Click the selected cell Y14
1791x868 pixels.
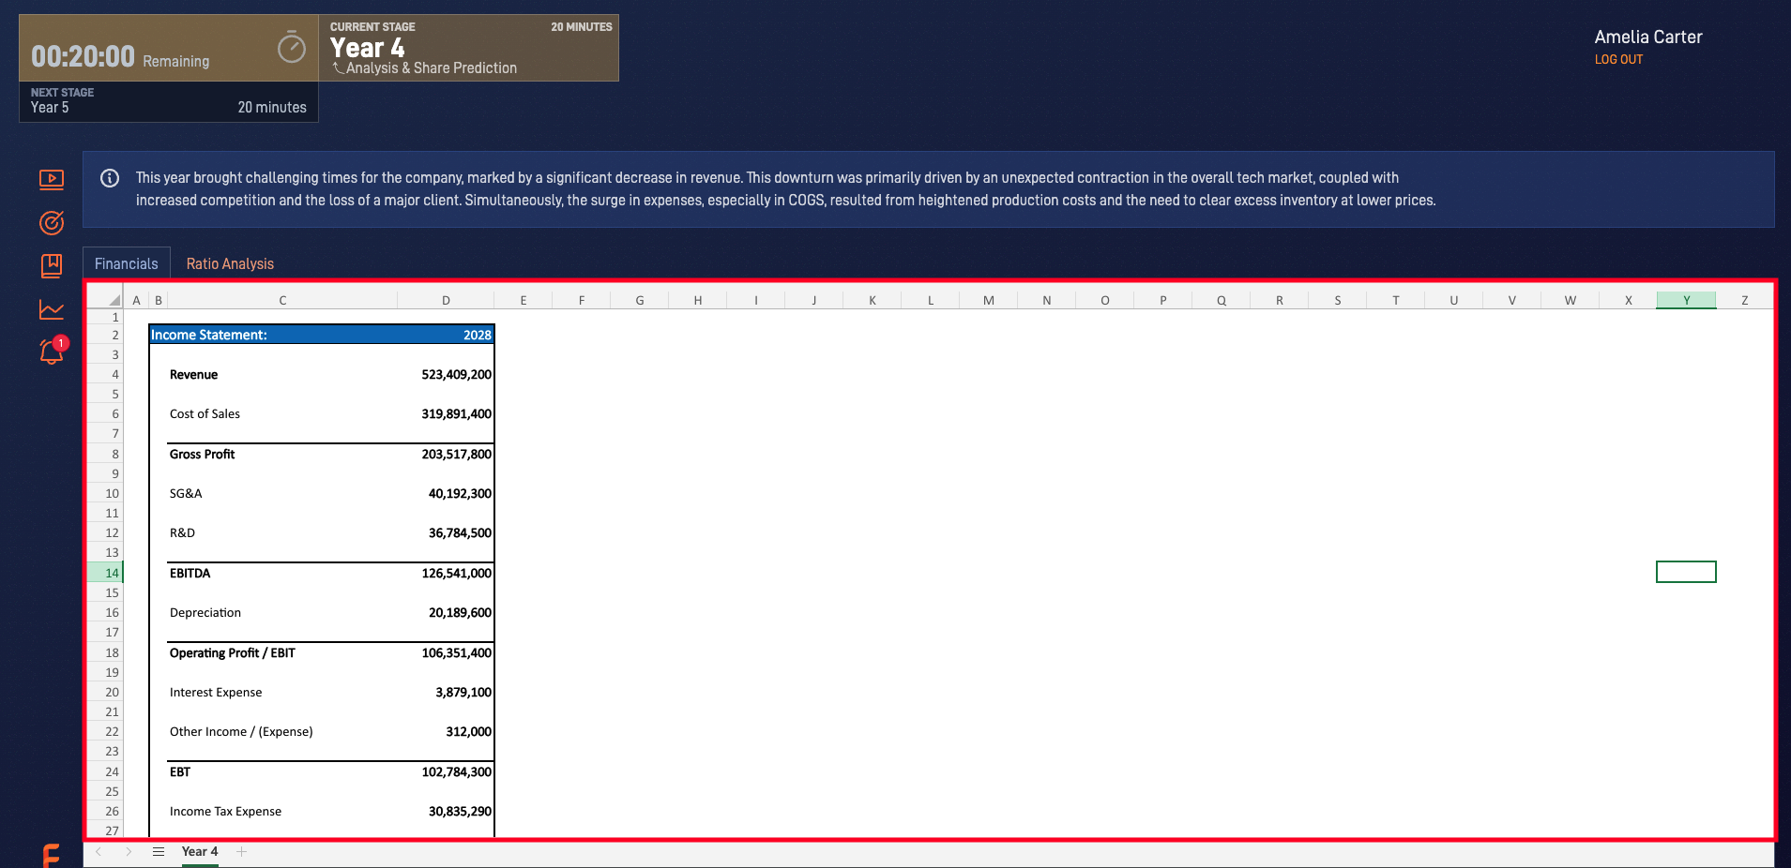click(1686, 572)
